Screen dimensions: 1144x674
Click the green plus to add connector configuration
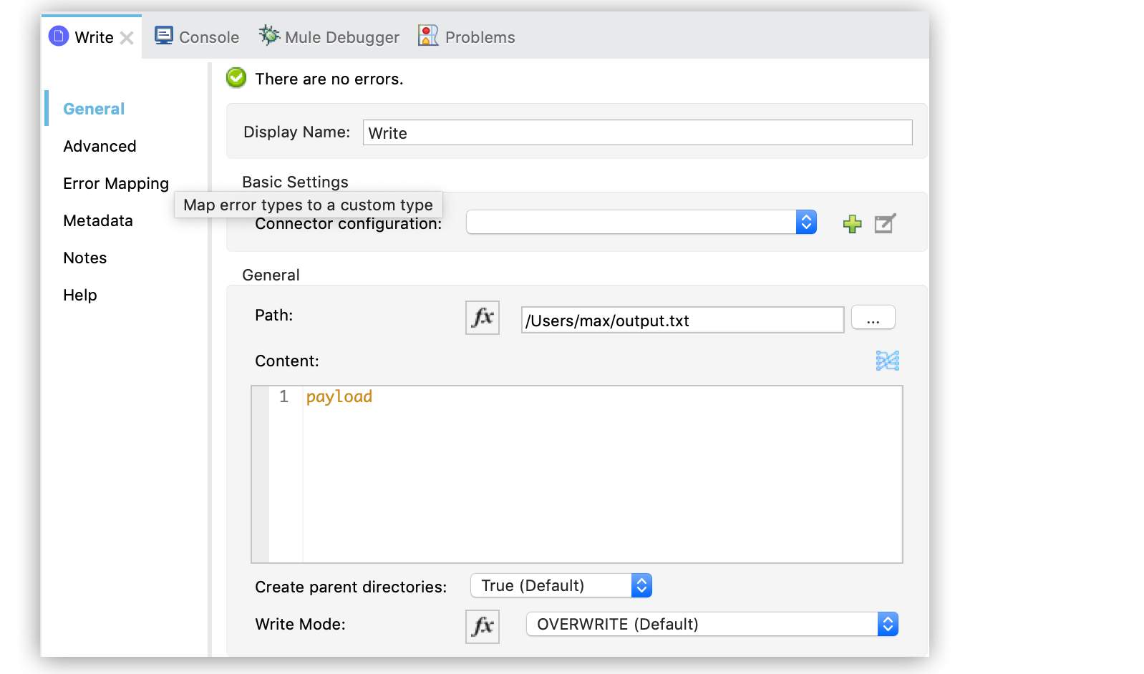click(x=852, y=224)
